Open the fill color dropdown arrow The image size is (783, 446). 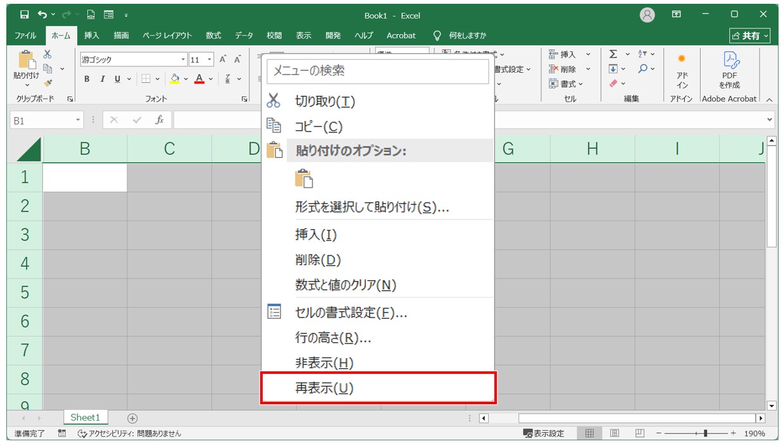coord(186,79)
